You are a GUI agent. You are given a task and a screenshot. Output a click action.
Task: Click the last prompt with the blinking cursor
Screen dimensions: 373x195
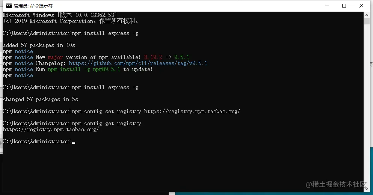(x=39, y=141)
